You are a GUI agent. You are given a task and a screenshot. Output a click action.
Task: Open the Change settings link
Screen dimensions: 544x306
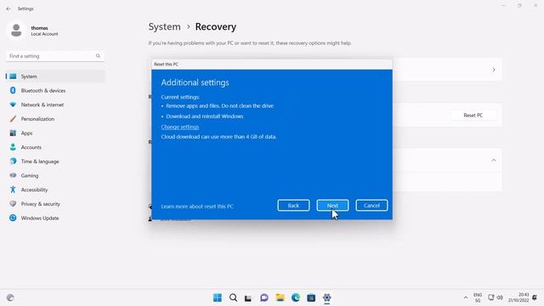click(x=179, y=127)
